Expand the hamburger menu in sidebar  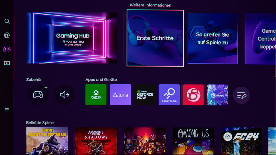[7, 110]
